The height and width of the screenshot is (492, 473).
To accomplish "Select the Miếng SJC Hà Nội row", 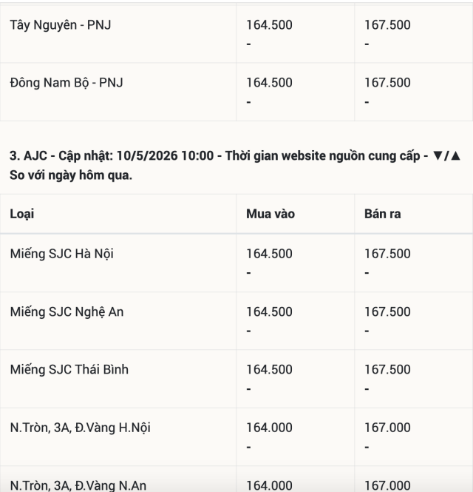I will tap(236, 263).
